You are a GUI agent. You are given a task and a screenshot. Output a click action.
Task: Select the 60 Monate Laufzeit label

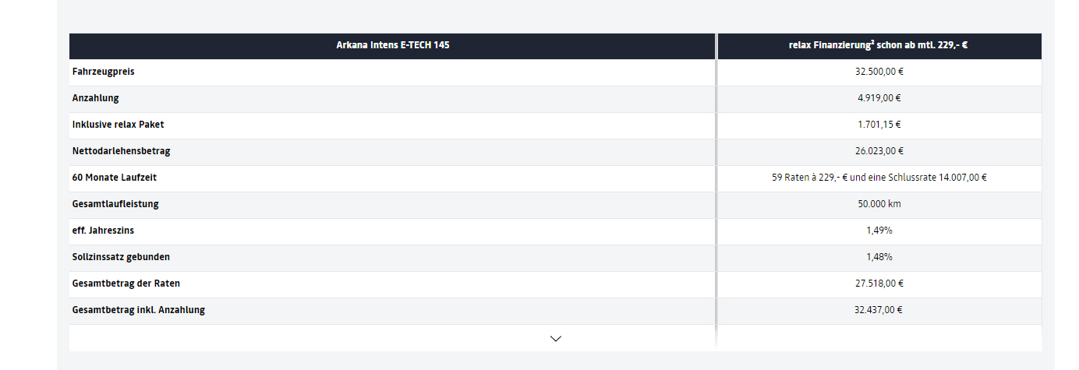pyautogui.click(x=115, y=178)
